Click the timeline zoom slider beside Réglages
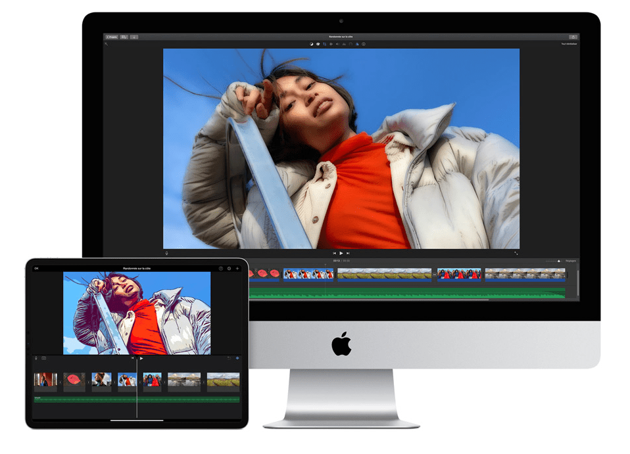 551,261
